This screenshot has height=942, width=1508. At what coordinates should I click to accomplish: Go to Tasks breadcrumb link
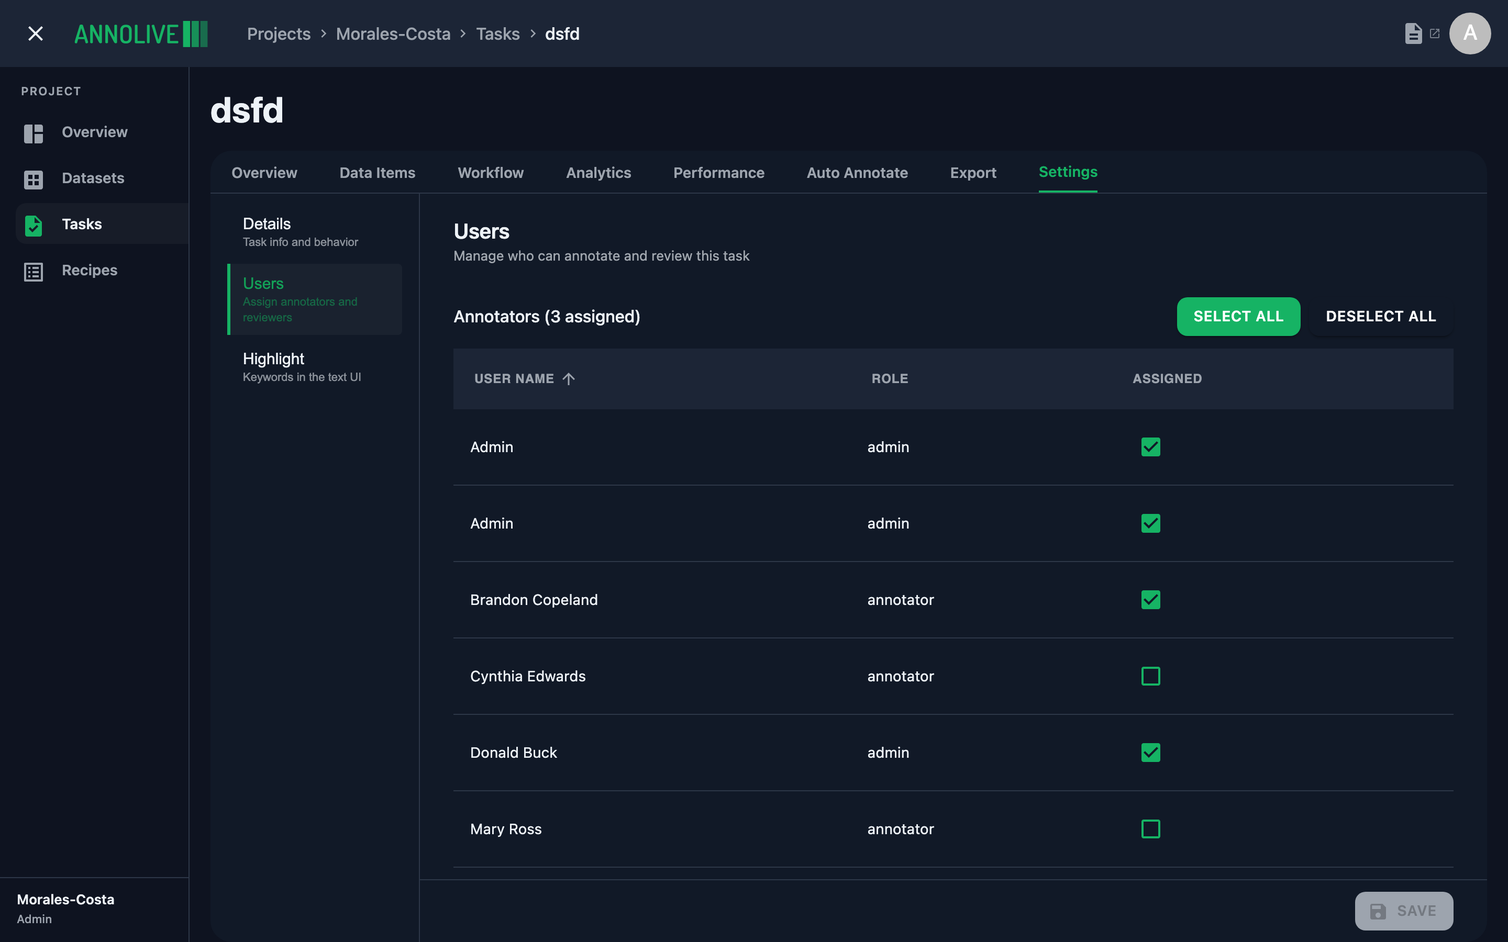(x=497, y=33)
